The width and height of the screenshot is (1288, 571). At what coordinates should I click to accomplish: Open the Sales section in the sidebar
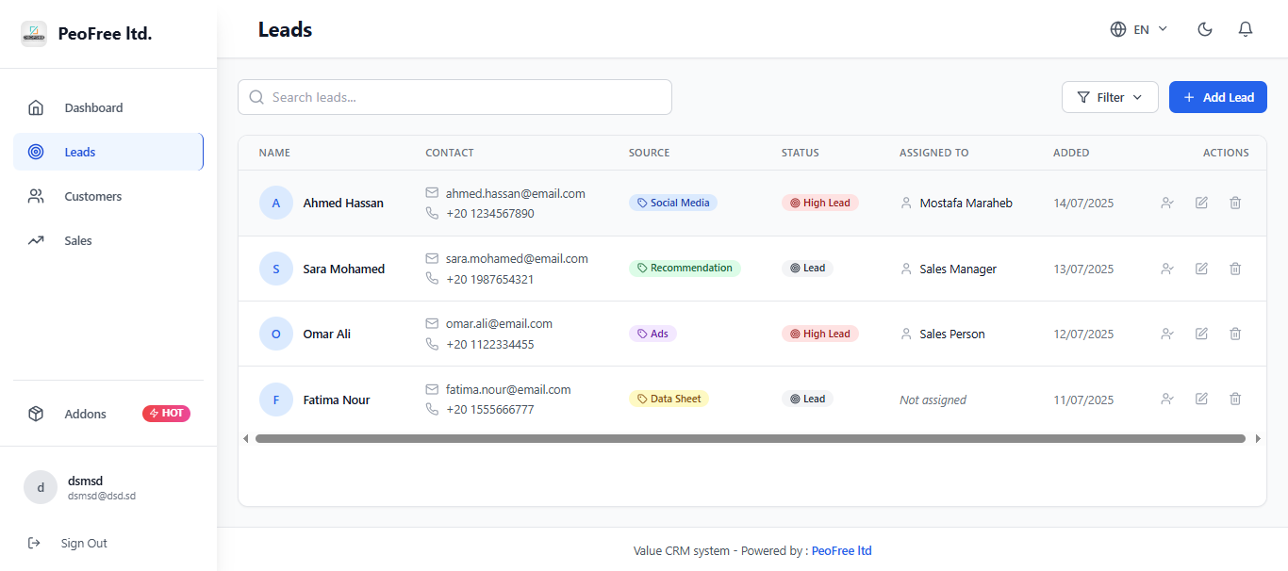(x=78, y=240)
